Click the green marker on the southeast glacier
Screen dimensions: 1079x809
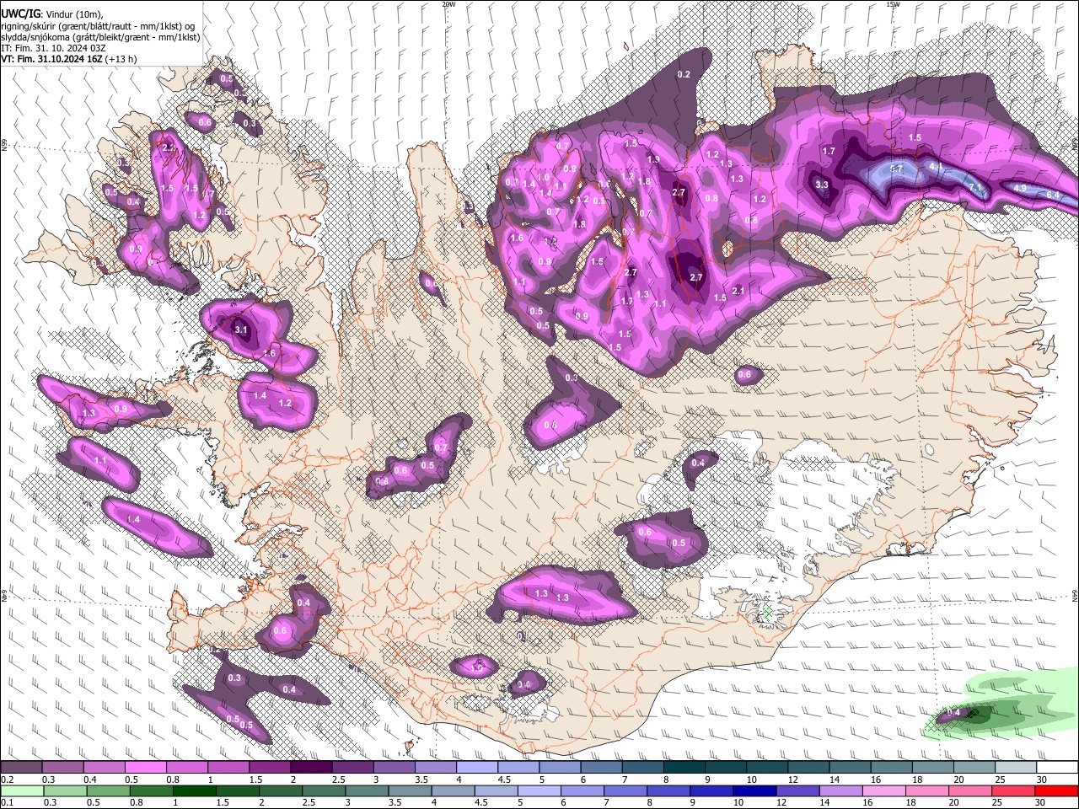[x=767, y=612]
